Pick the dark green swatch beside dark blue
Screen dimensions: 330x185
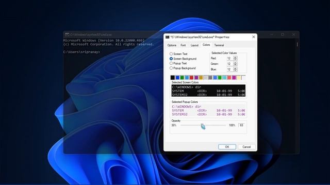(182, 78)
